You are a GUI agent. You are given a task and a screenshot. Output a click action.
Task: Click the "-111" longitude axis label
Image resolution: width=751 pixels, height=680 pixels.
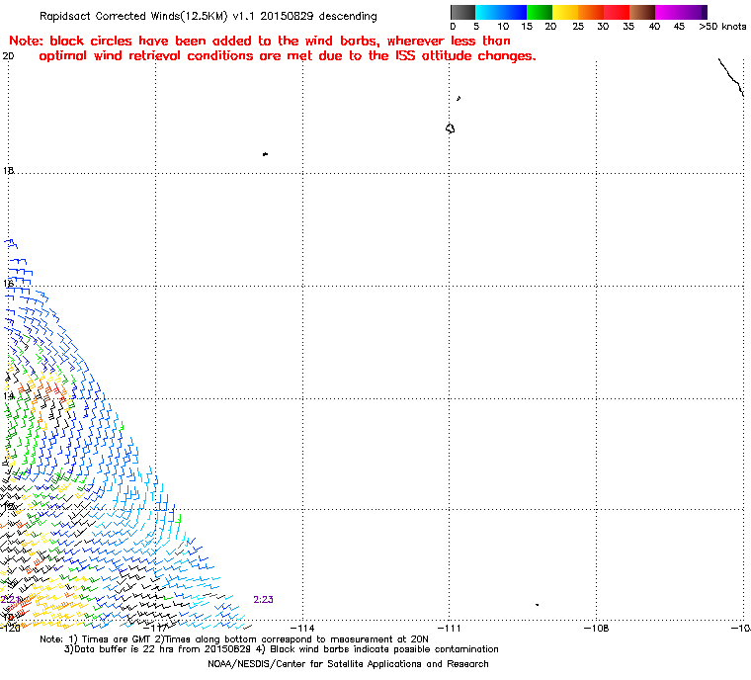coord(449,628)
